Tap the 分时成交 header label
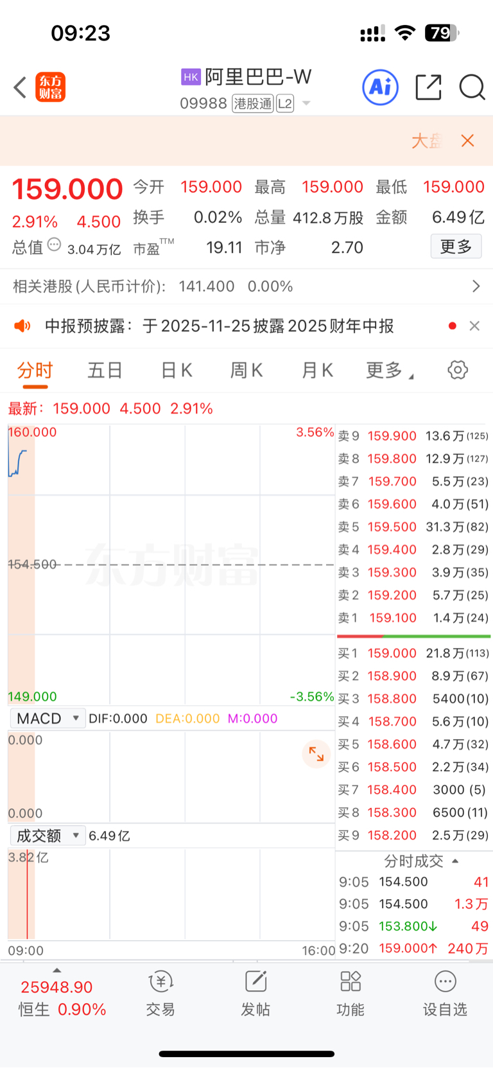Screen dimensions: 493x1068 click(x=413, y=861)
